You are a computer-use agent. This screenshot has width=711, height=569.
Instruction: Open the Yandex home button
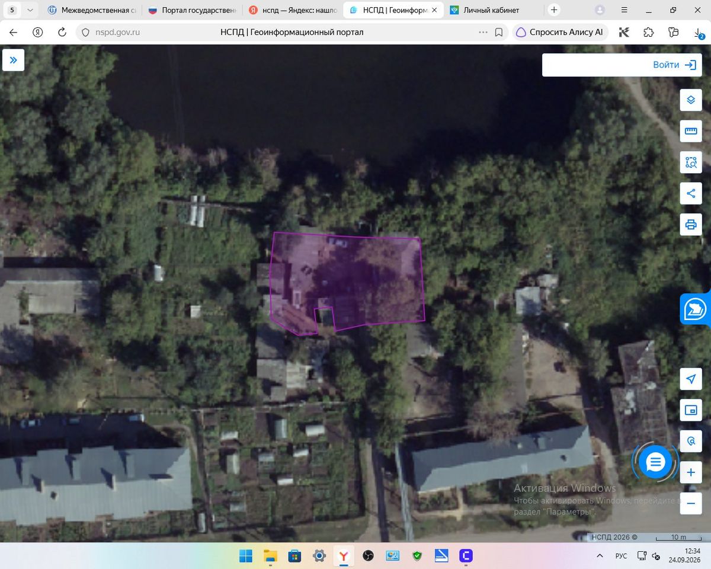38,33
